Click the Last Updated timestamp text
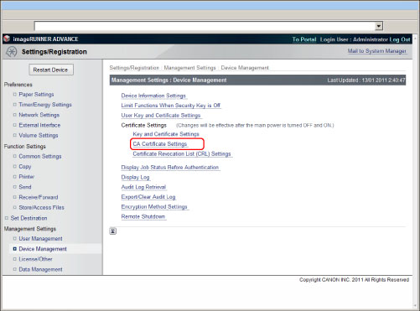Image resolution: width=420 pixels, height=311 pixels. [366, 80]
